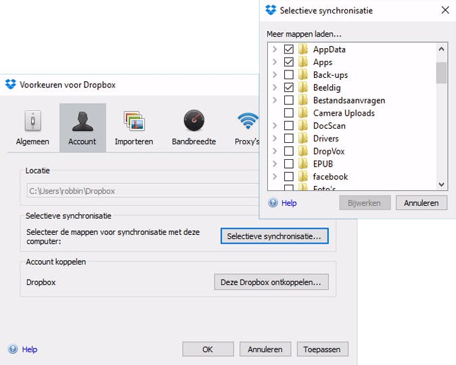This screenshot has width=456, height=365.
Task: Click the Dropbox logo in the Voorkeuren title bar
Action: [11, 85]
